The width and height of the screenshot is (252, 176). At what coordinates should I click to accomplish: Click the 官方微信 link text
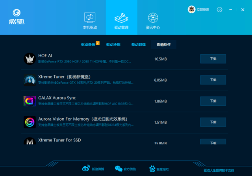[x=130, y=169]
